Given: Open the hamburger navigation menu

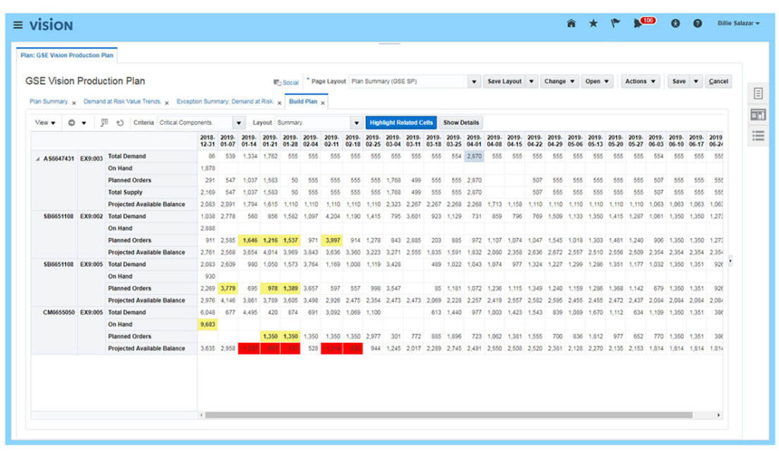Looking at the screenshot, I should [18, 25].
